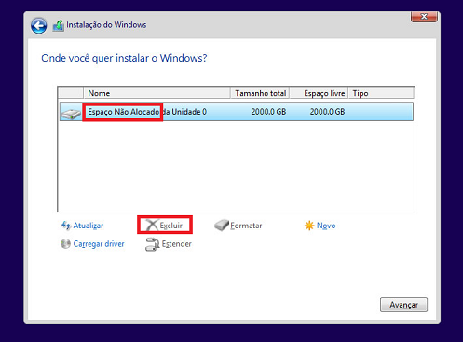The width and height of the screenshot is (463, 342).
Task: Select Espaço Não Alocado da Unidade 0
Action: [236, 112]
